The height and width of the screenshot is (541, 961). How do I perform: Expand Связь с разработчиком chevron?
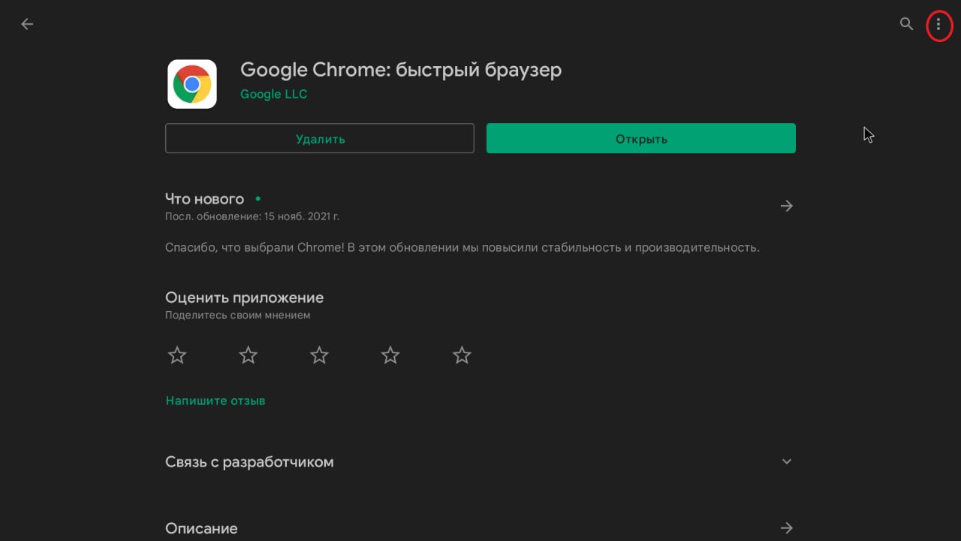point(787,461)
